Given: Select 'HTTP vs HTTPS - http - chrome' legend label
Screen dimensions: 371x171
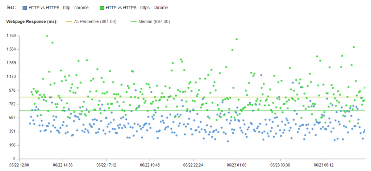Looking at the screenshot, I should click(59, 8).
